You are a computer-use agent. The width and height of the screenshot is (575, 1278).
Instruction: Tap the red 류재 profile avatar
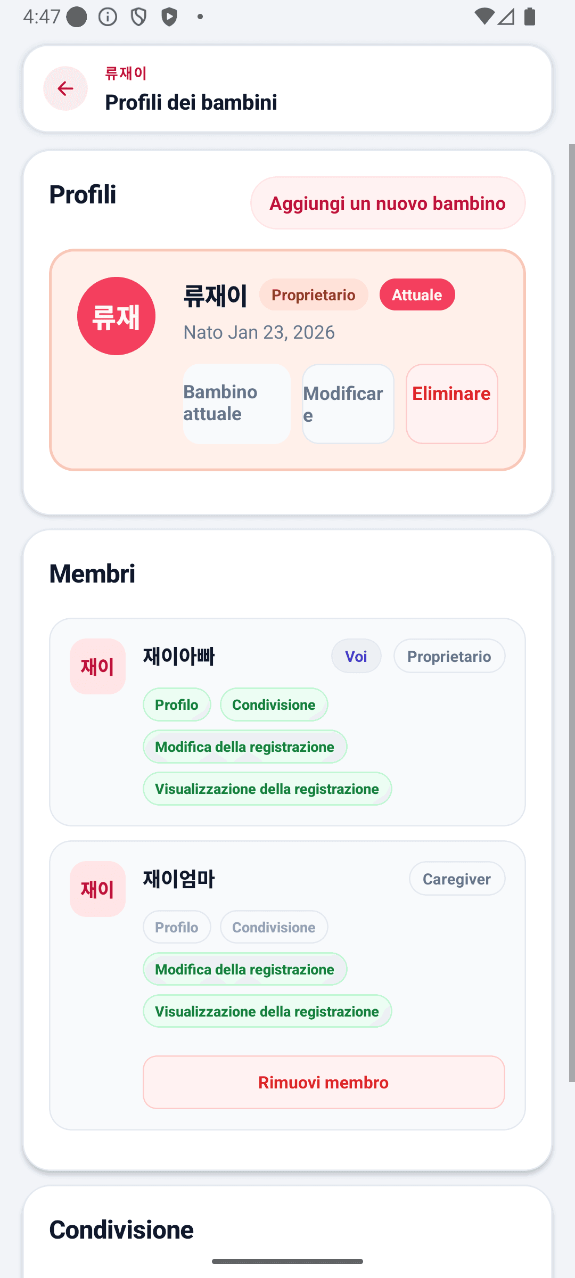pos(116,316)
